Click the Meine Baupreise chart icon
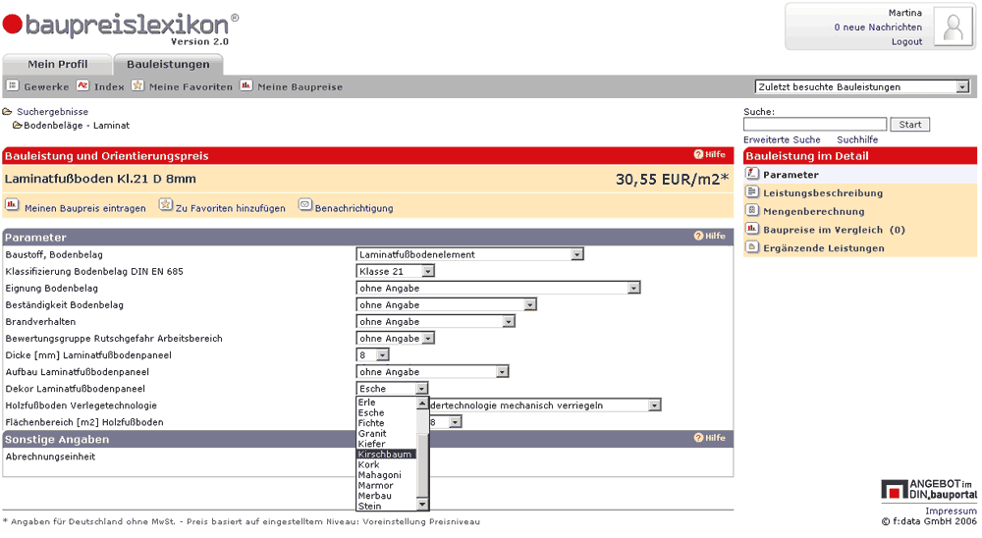The image size is (982, 538). coord(246,85)
